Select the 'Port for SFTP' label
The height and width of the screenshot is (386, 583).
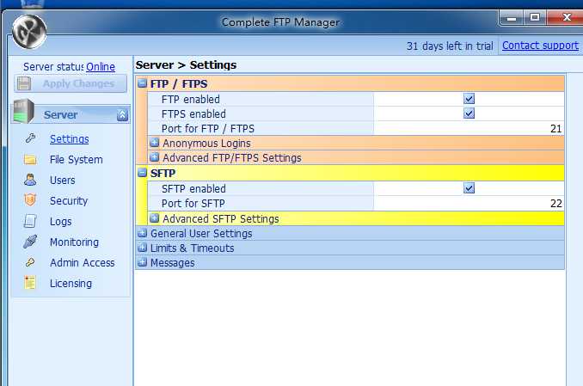tap(193, 204)
